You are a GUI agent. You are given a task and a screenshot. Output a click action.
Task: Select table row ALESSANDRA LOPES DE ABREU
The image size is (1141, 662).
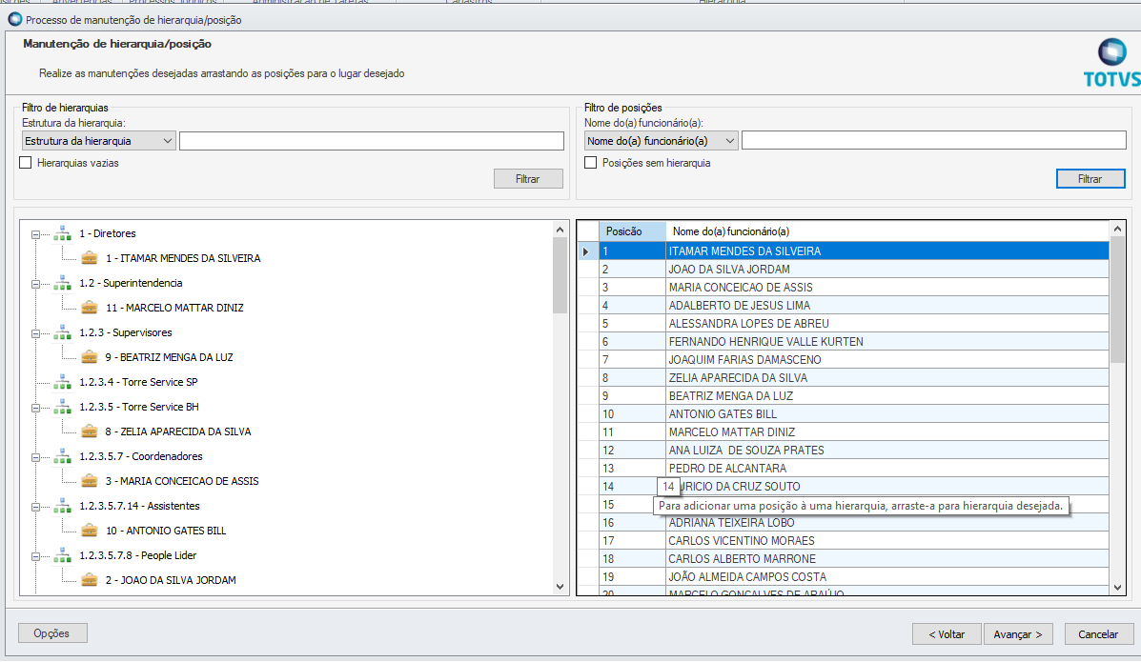853,324
